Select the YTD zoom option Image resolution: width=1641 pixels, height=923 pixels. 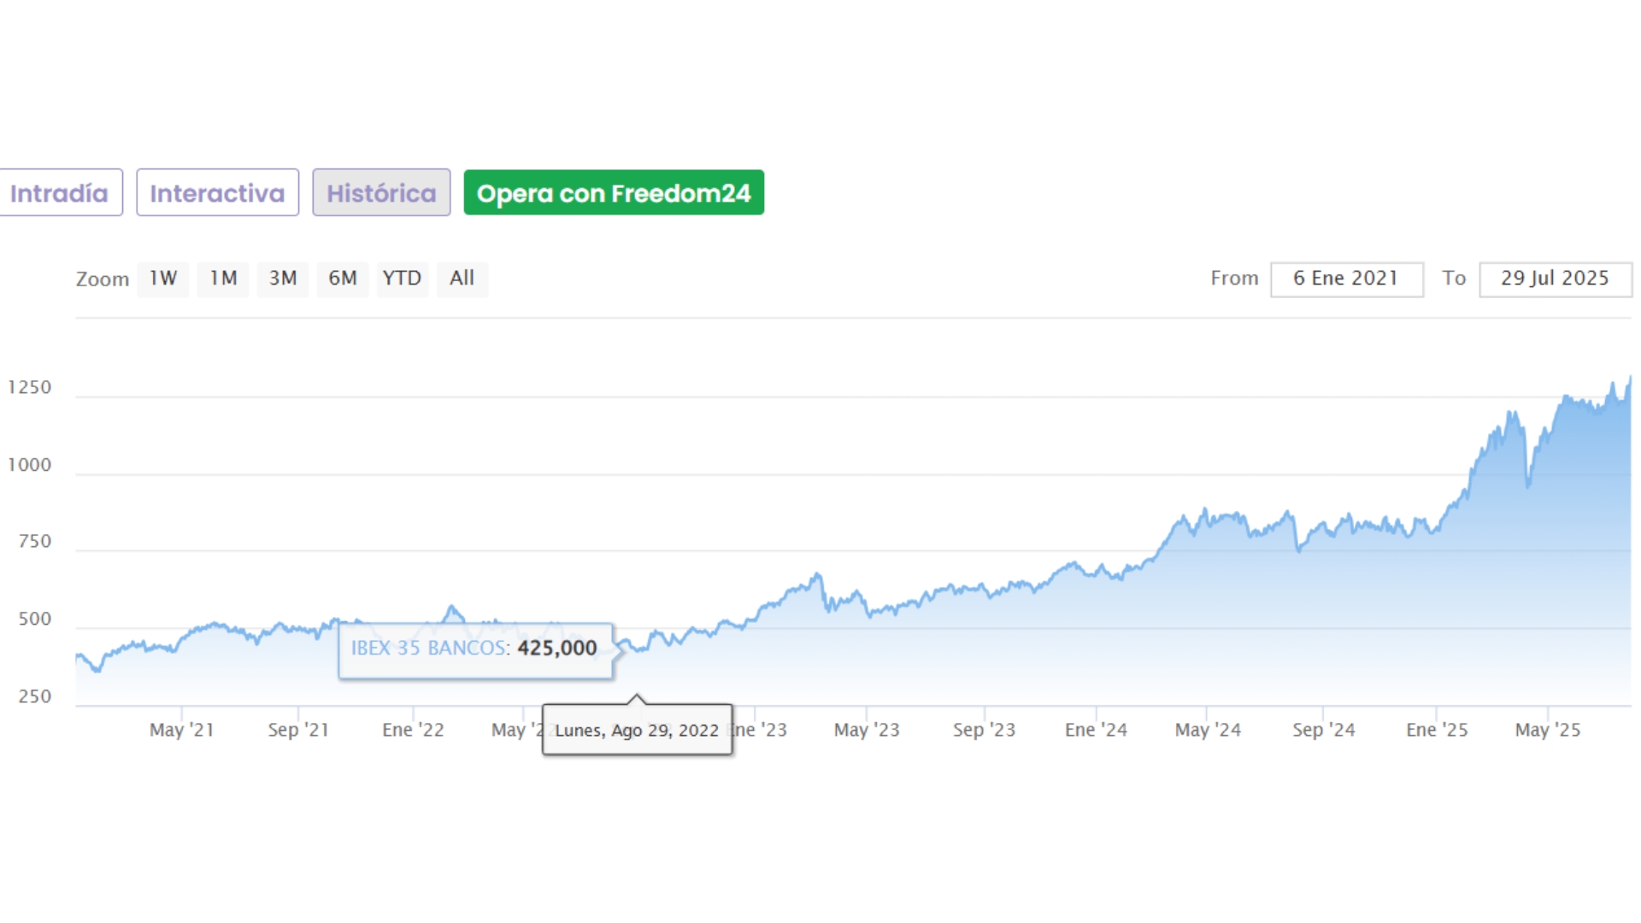402,279
